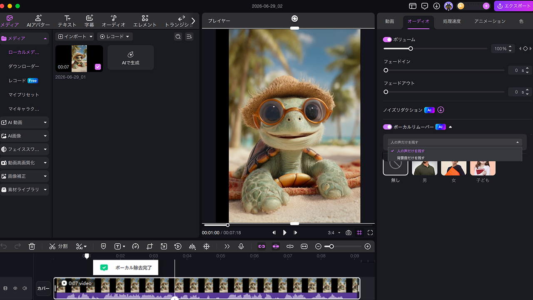Click the エクスポート export button

coord(513,6)
